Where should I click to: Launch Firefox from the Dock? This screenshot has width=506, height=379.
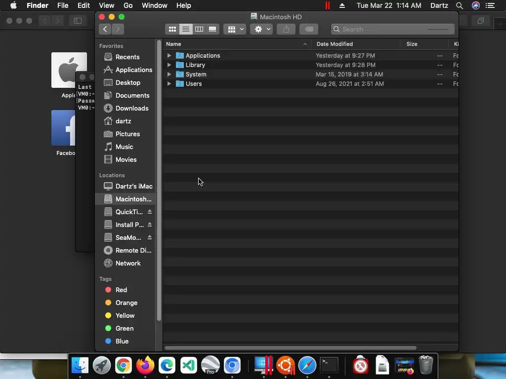(145, 365)
